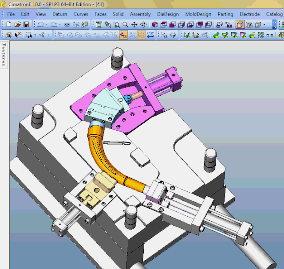Toggle the highlighted orange face selection filter
Image resolution: width=284 pixels, height=269 pixels.
123,35
